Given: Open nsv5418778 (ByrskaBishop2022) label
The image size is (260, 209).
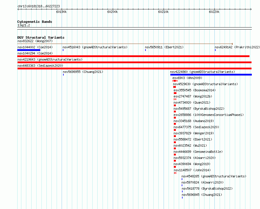Looking at the screenshot, I should click(207, 189).
